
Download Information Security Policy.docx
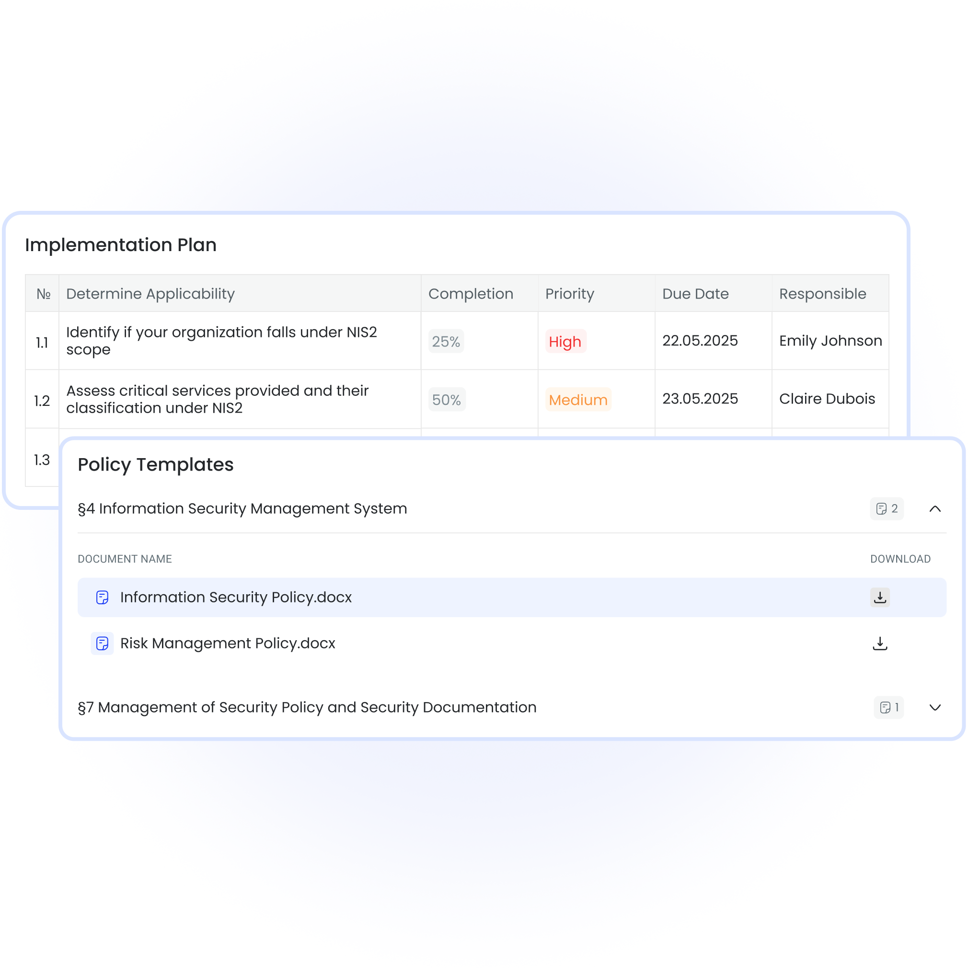880,597
